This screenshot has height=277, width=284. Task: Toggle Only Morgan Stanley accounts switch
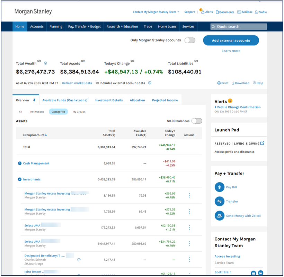190,40
